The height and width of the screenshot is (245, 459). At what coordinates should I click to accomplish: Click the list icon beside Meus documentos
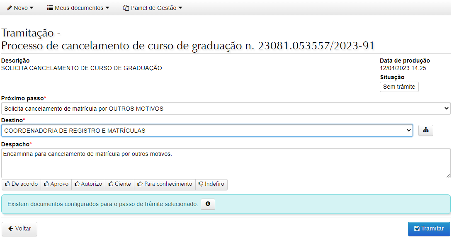pyautogui.click(x=50, y=8)
